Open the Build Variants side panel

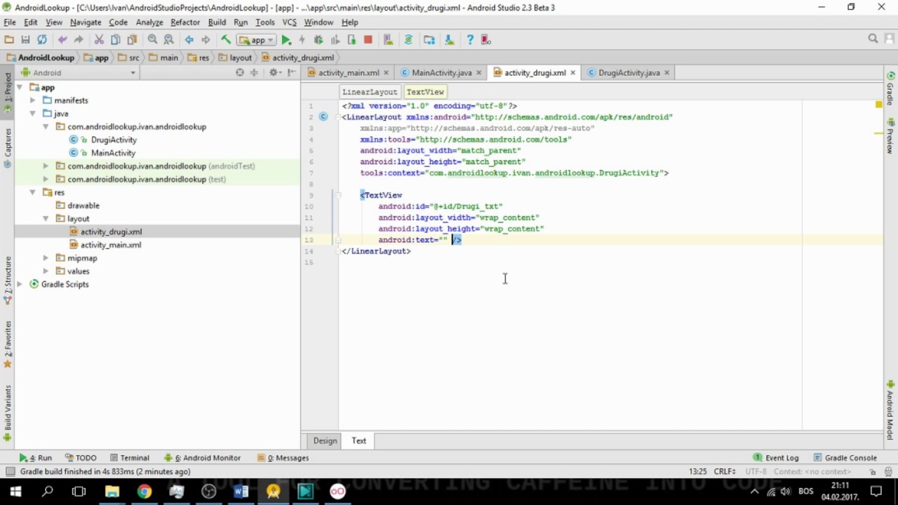coord(8,414)
